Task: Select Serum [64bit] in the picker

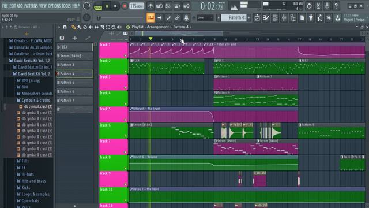Action: point(74,56)
